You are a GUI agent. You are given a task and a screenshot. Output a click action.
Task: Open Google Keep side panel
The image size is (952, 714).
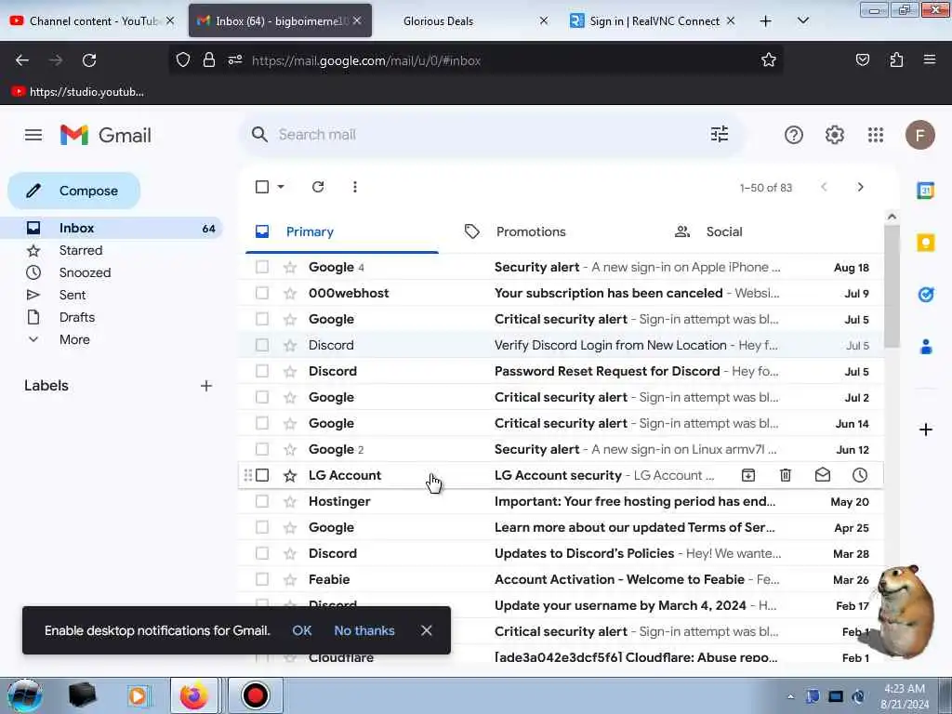point(925,243)
